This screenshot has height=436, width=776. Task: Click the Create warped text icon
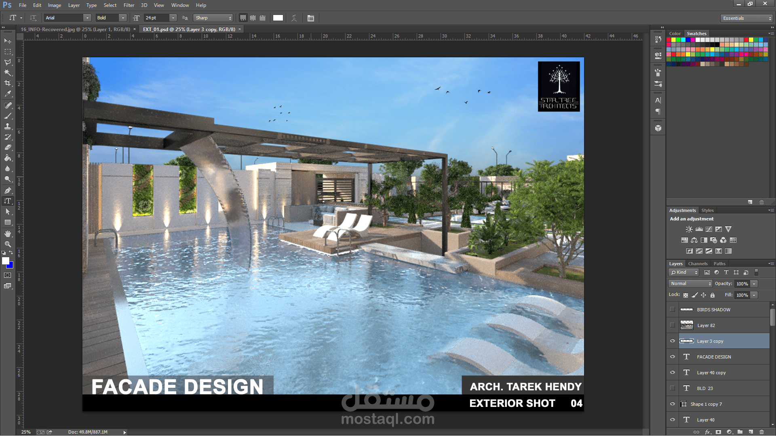point(294,18)
